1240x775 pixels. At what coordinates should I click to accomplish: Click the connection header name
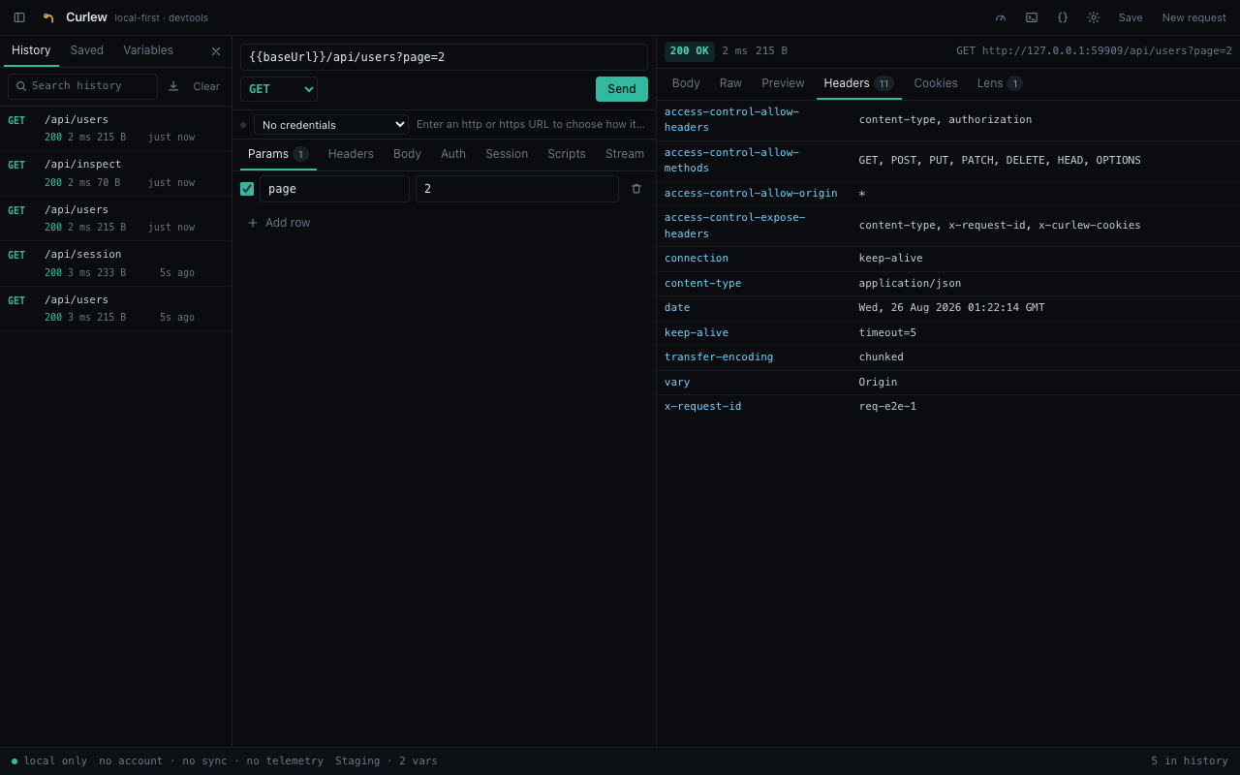click(697, 259)
